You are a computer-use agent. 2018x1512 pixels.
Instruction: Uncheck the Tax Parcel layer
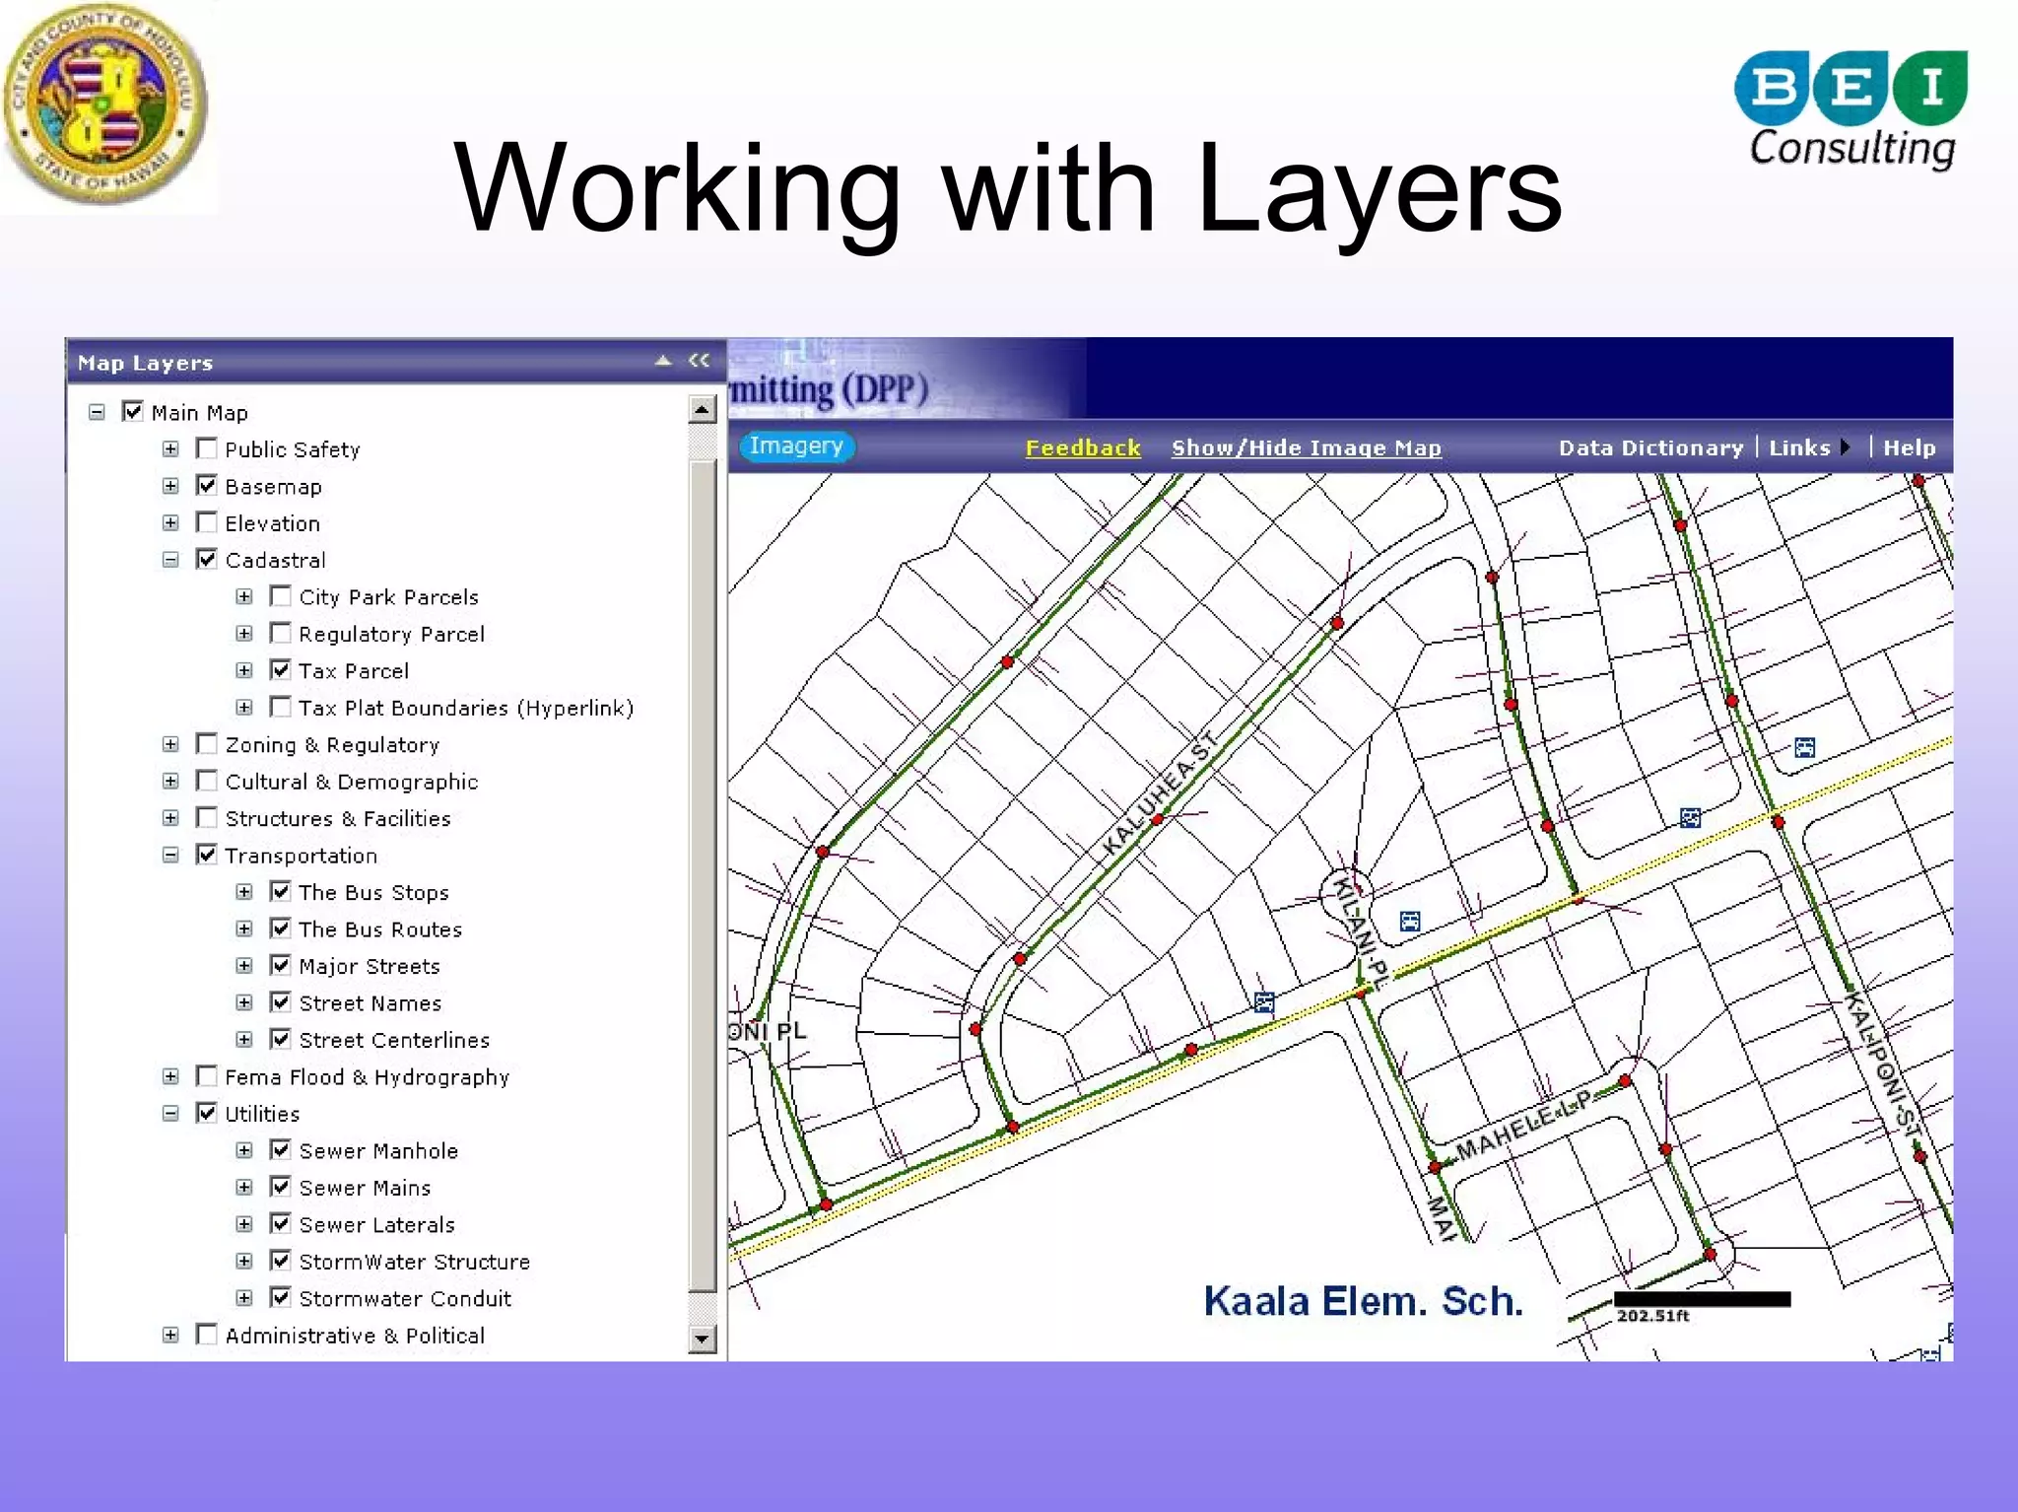281,670
